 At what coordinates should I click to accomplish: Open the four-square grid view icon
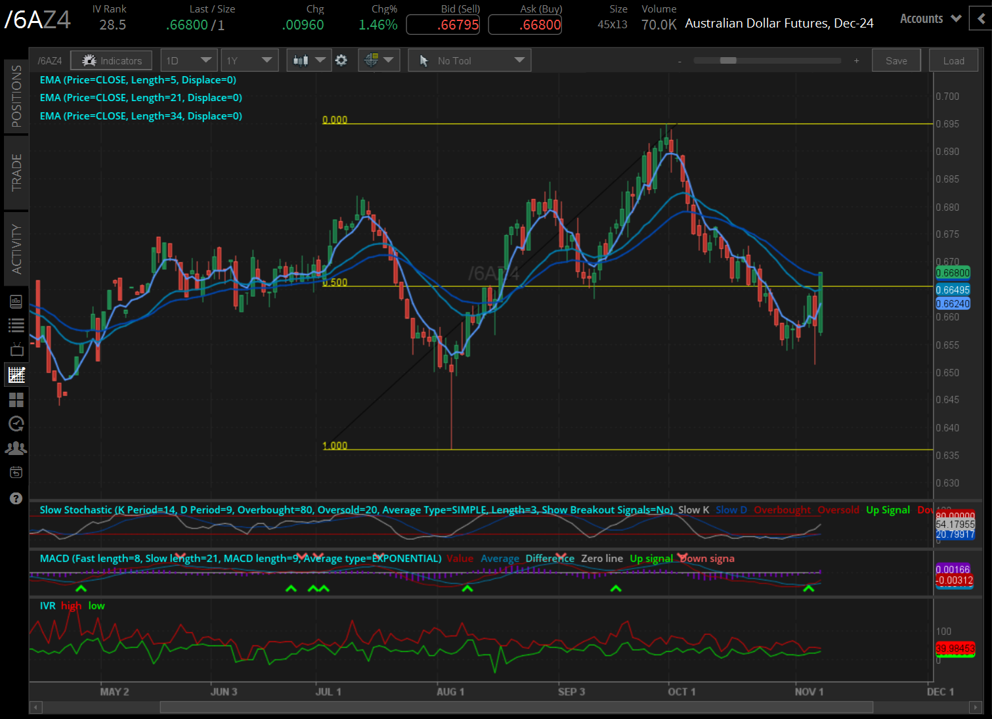point(16,399)
